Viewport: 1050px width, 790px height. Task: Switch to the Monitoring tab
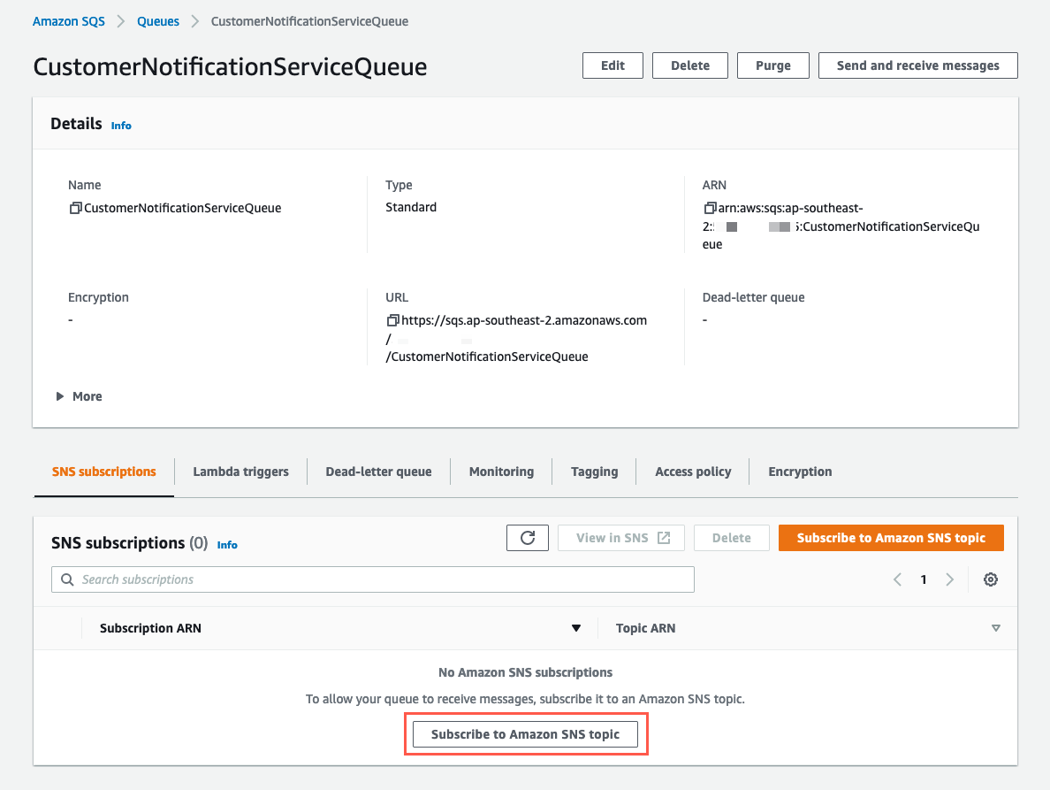[501, 472]
